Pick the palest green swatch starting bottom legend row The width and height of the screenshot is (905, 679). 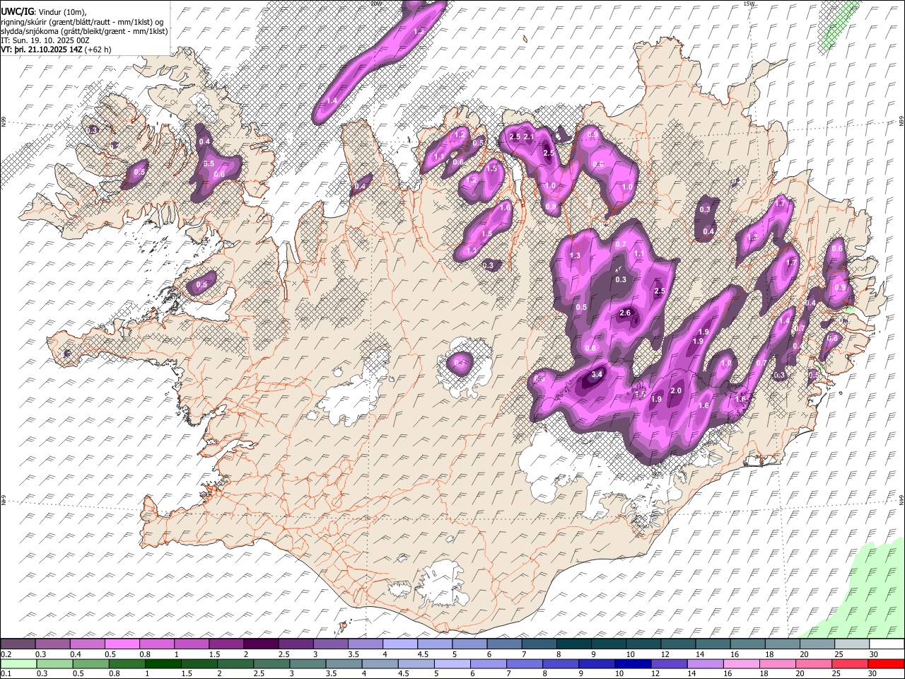pyautogui.click(x=18, y=663)
